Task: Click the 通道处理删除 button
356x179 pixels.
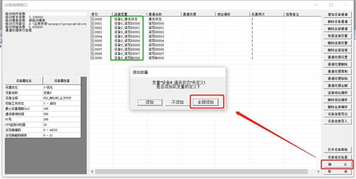Action: pyautogui.click(x=337, y=64)
